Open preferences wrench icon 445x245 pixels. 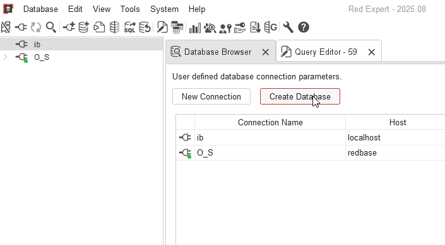[288, 28]
